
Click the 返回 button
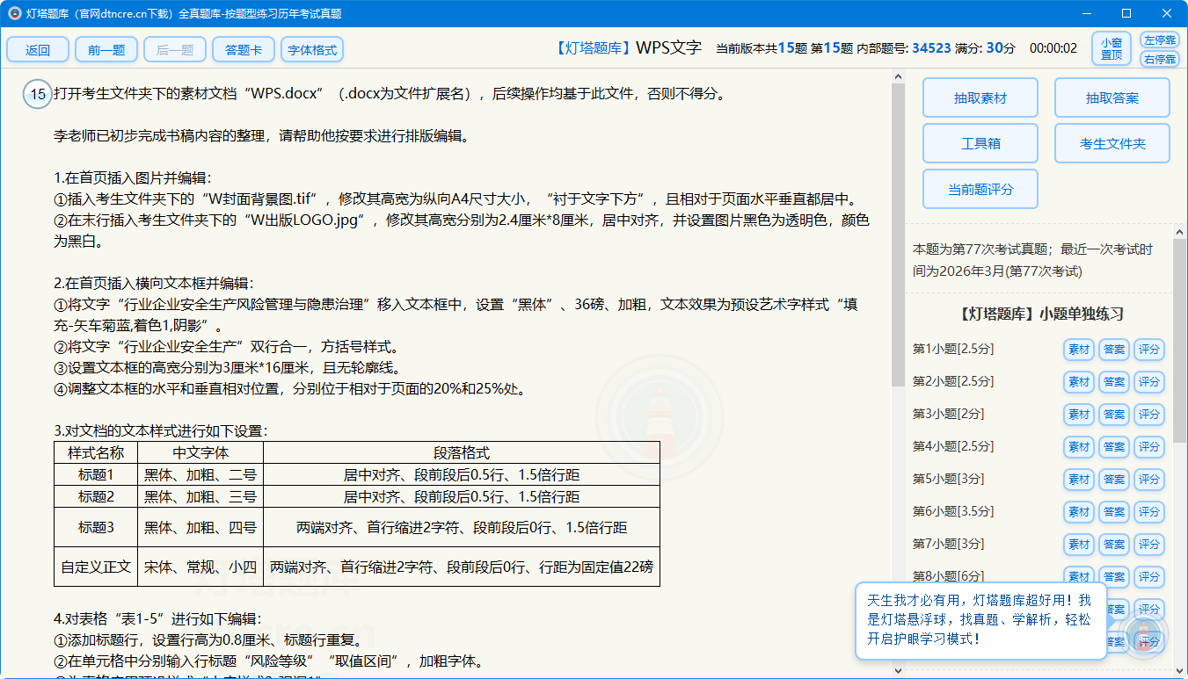(38, 50)
